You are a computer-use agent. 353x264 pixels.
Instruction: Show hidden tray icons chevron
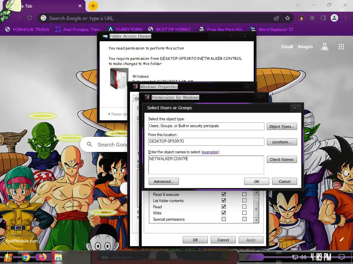286,257
